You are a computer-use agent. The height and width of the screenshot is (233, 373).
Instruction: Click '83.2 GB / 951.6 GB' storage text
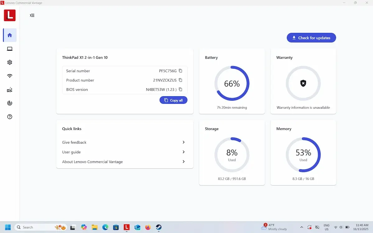click(232, 179)
